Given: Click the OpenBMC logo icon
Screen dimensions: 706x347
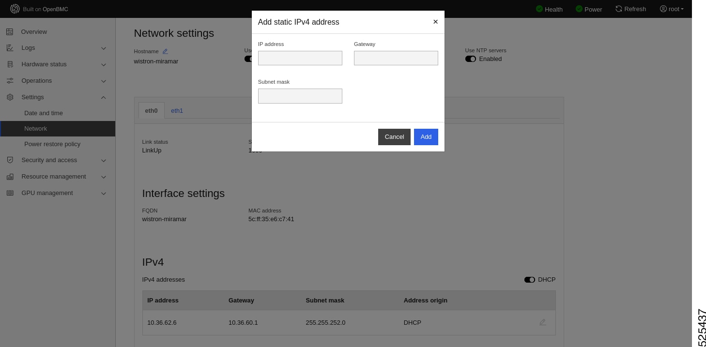Looking at the screenshot, I should (x=15, y=9).
